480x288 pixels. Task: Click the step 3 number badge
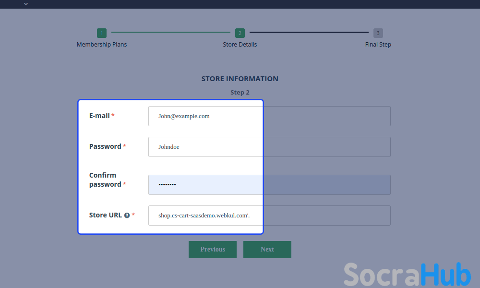(378, 33)
